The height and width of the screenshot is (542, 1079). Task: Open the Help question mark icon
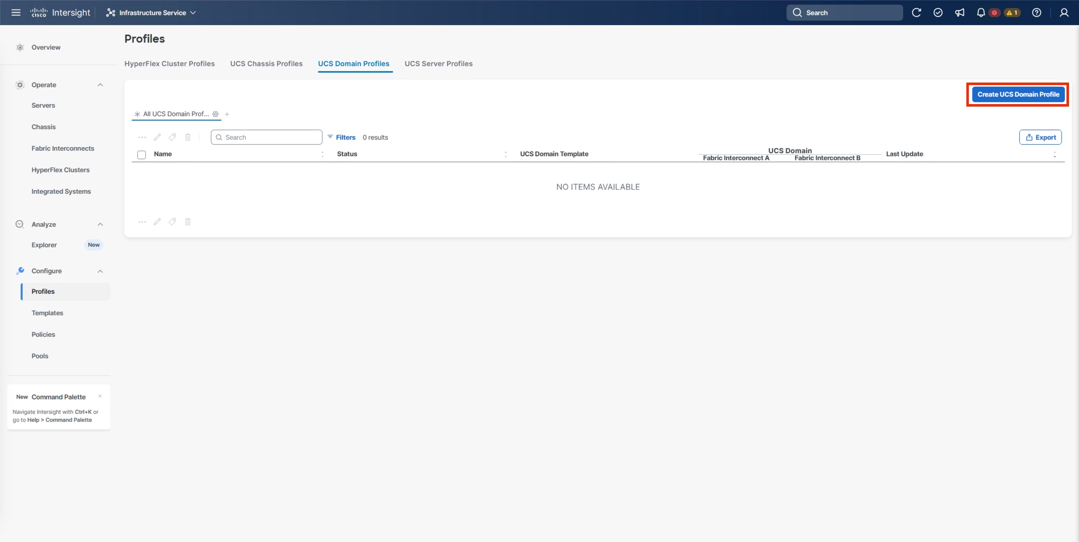(x=1037, y=12)
